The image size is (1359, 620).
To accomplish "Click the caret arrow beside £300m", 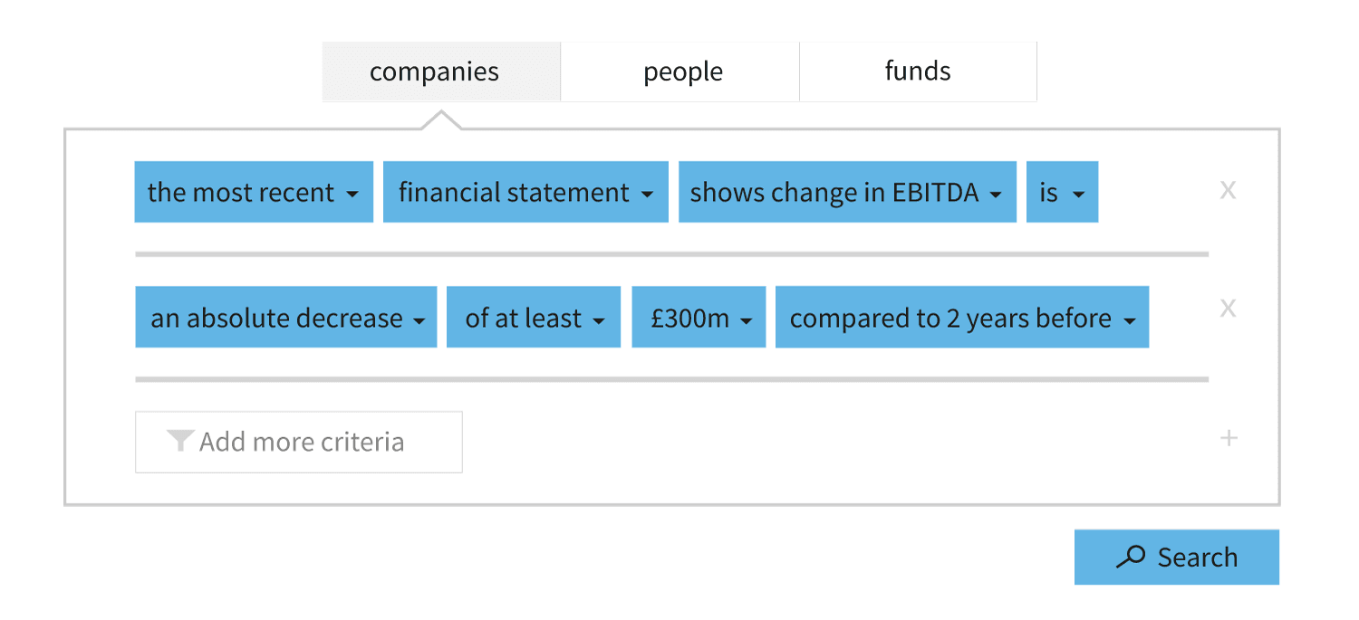I will click(x=746, y=321).
